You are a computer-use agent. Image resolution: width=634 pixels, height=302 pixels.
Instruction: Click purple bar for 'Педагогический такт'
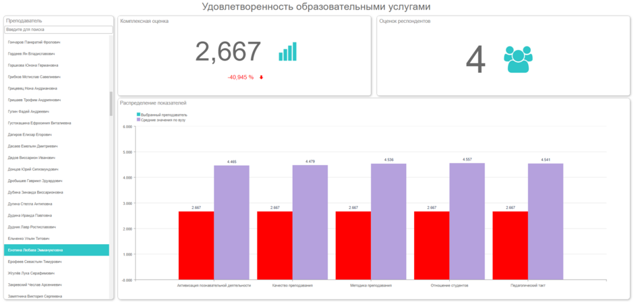(x=545, y=221)
